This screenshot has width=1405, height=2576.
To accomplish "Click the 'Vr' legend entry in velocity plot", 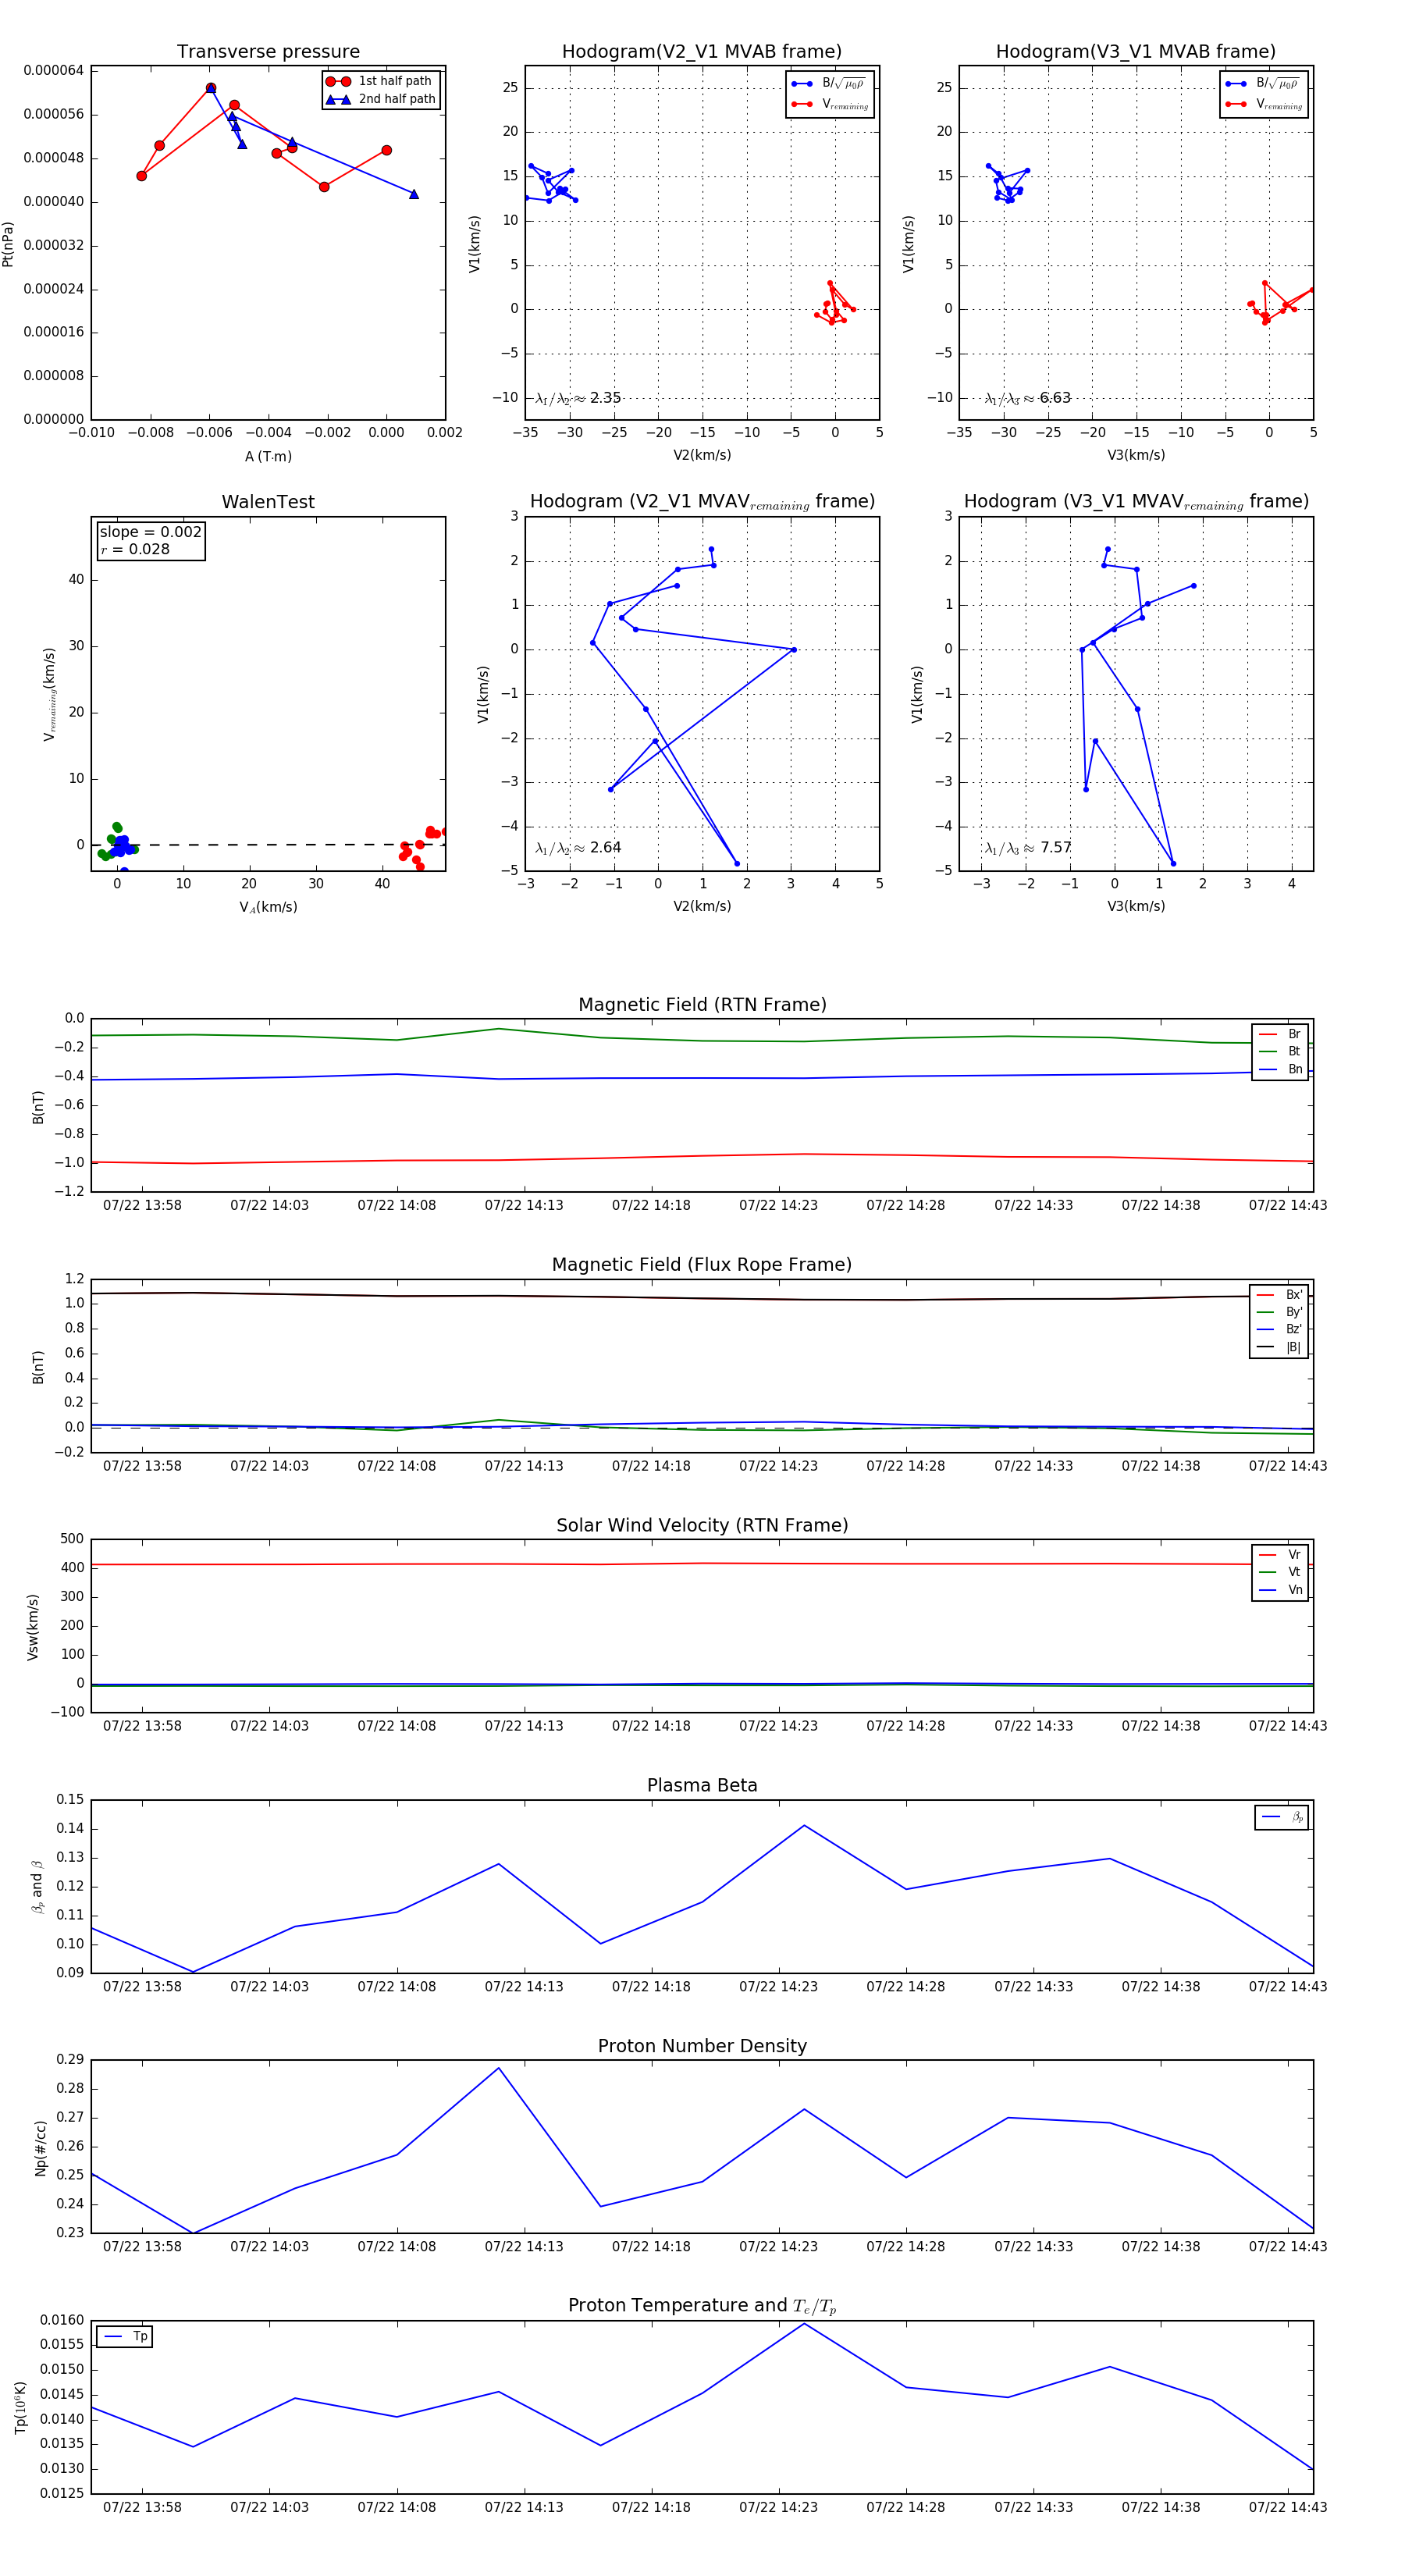I will tap(1280, 1554).
